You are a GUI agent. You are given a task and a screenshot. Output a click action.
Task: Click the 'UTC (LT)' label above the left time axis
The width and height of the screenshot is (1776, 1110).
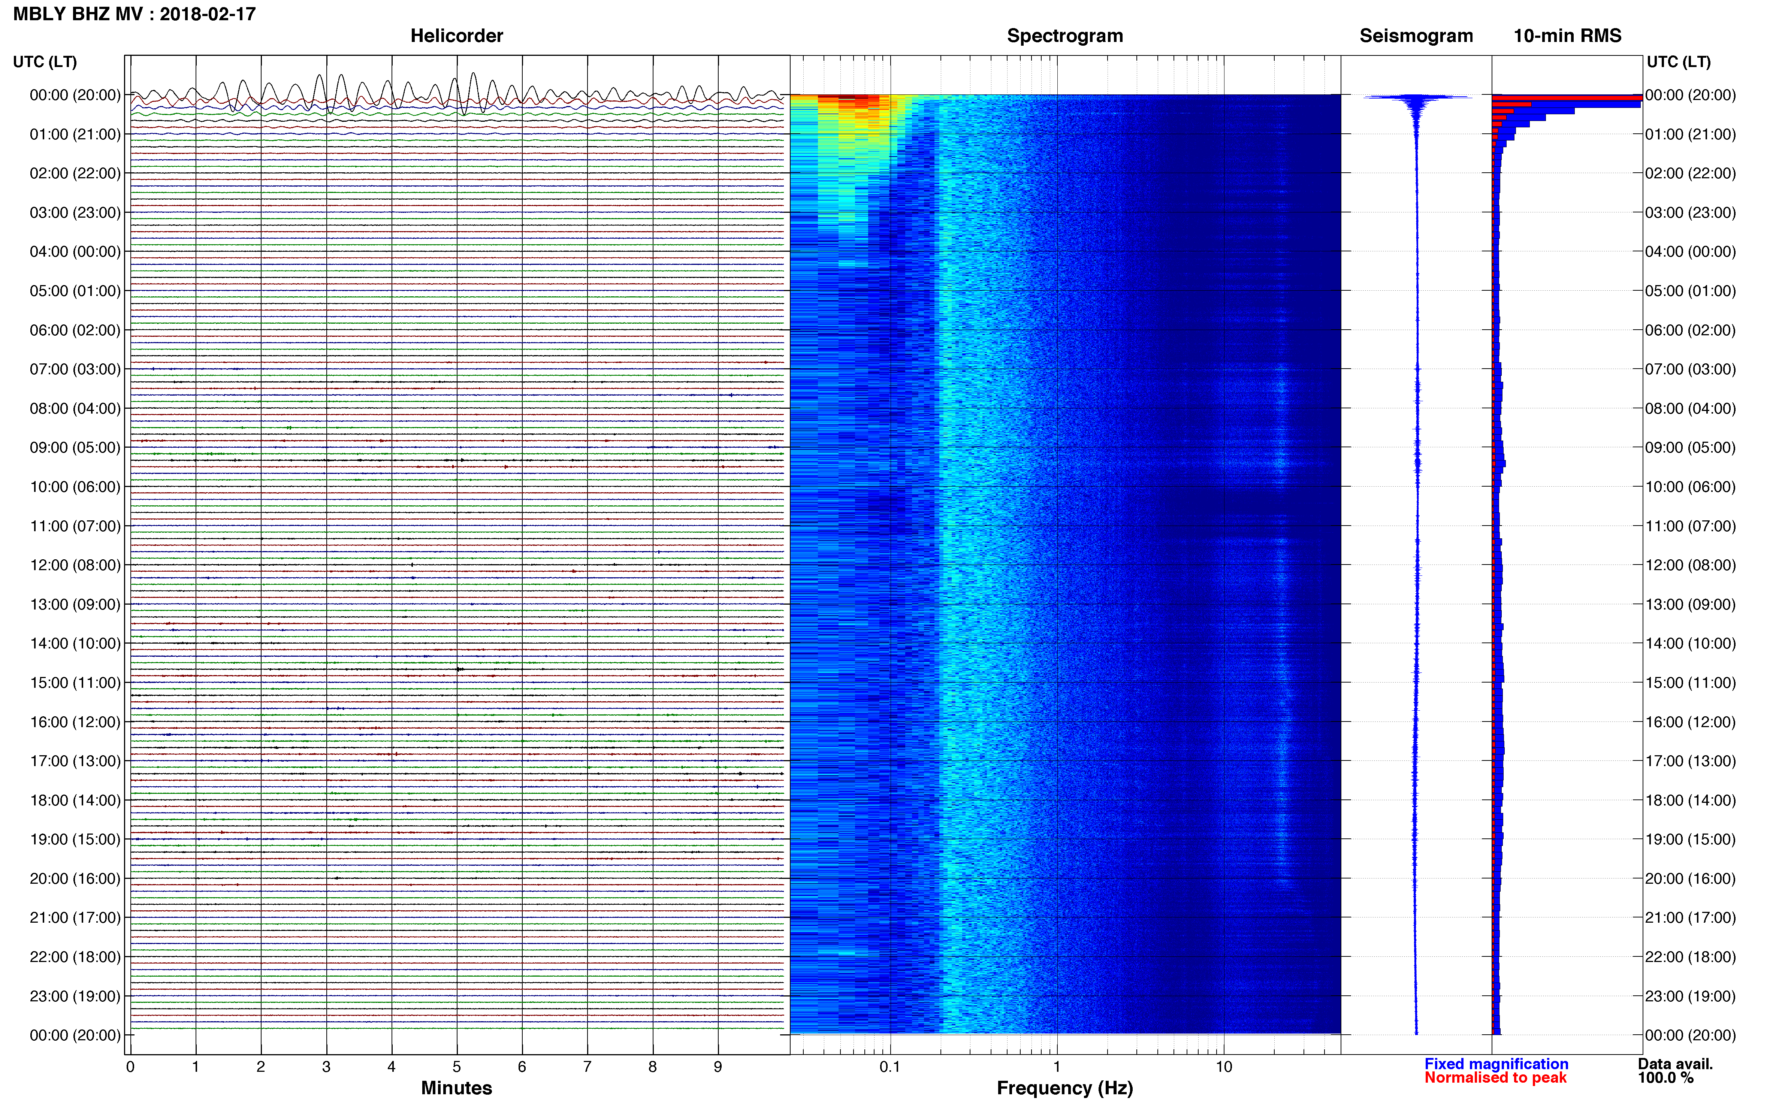[x=45, y=62]
